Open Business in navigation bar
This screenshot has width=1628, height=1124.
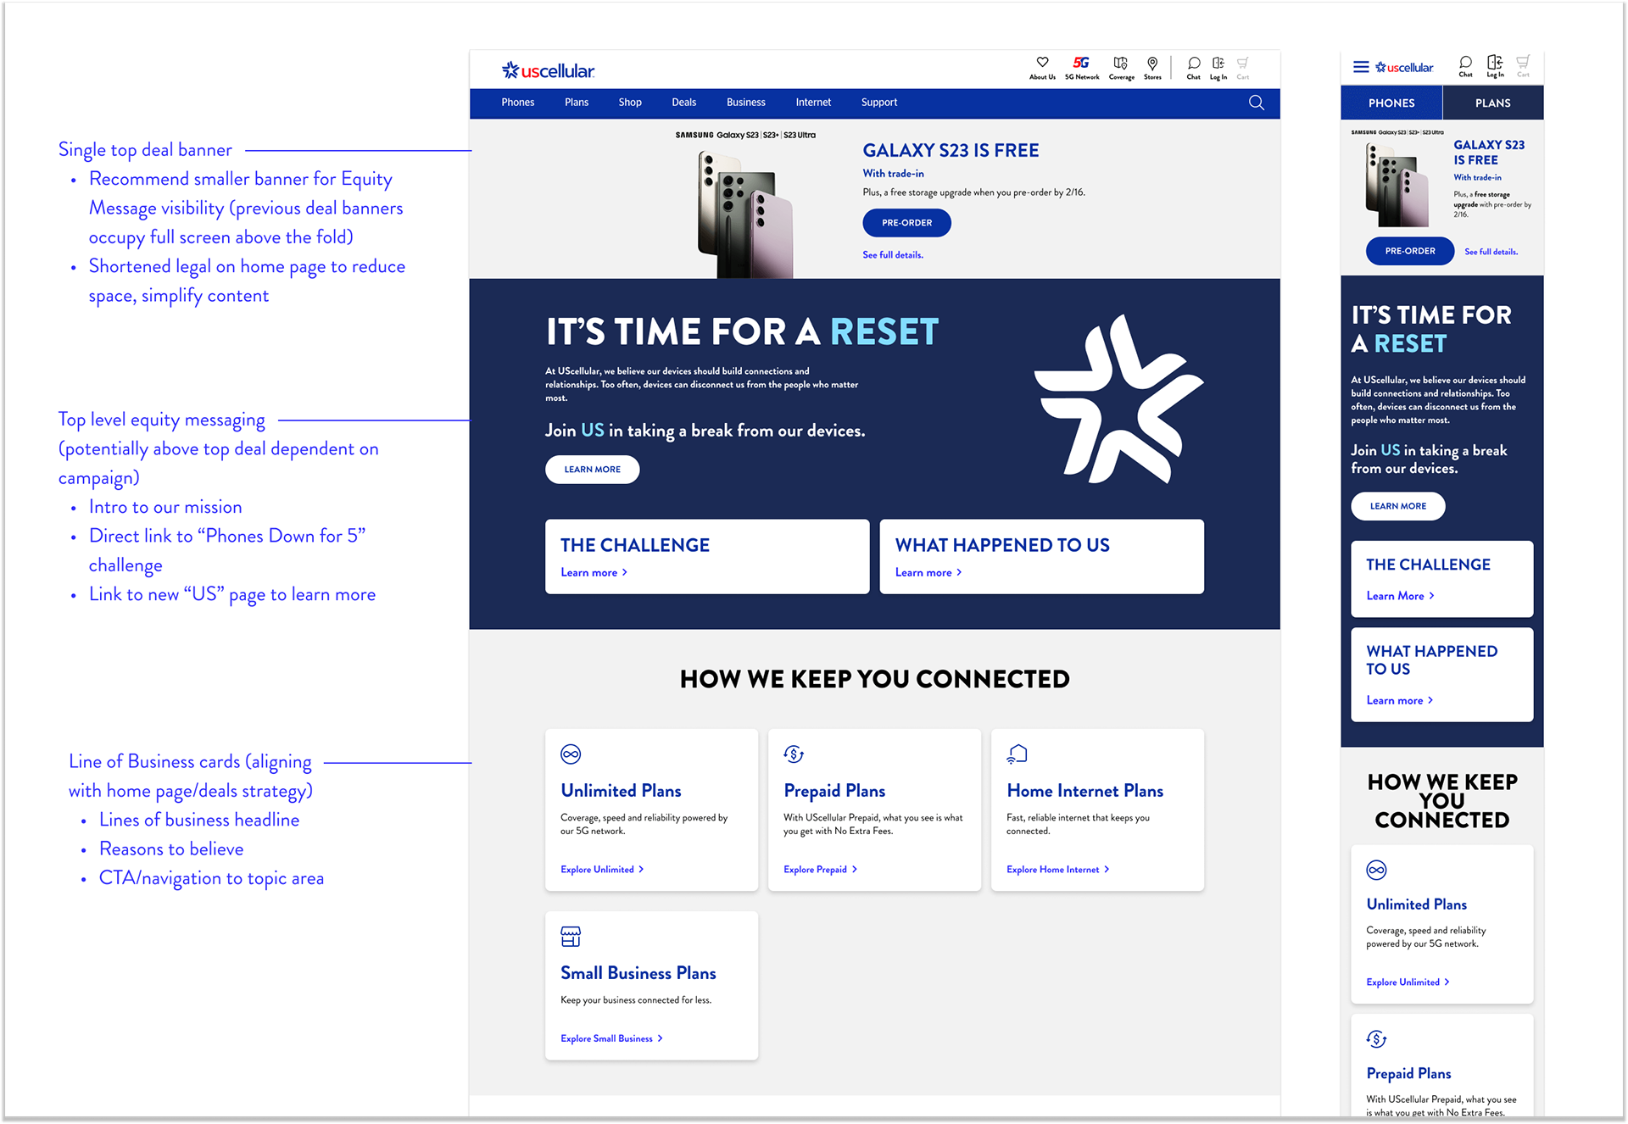[746, 103]
